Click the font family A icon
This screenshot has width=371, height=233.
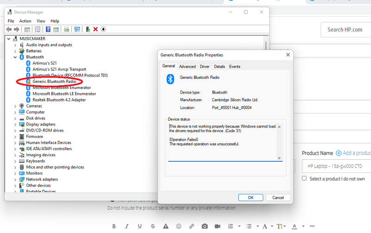[265, 227]
